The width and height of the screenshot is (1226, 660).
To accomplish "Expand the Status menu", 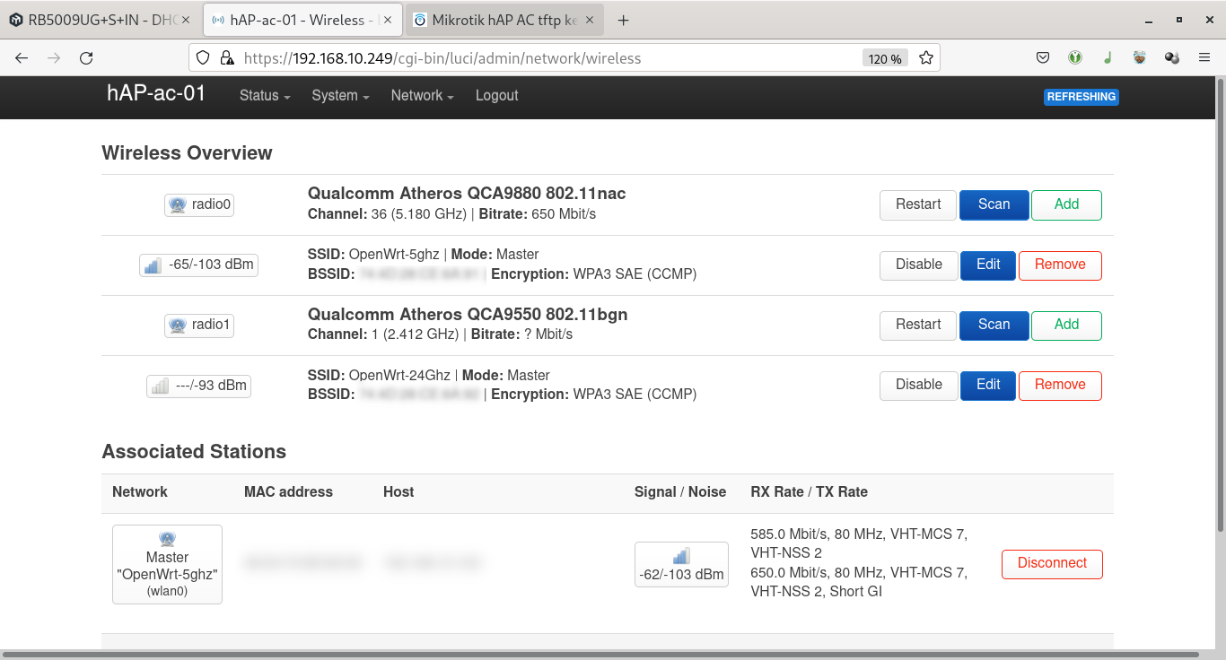I will coord(265,96).
